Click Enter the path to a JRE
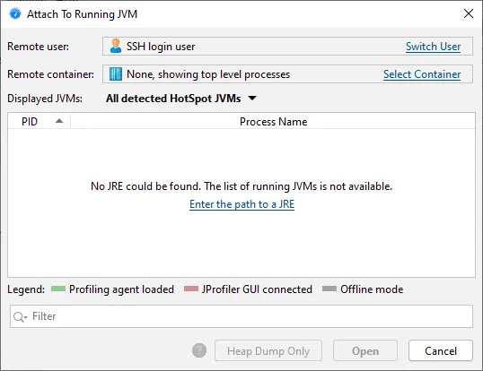Screen dimensions: 483x371 [241, 204]
